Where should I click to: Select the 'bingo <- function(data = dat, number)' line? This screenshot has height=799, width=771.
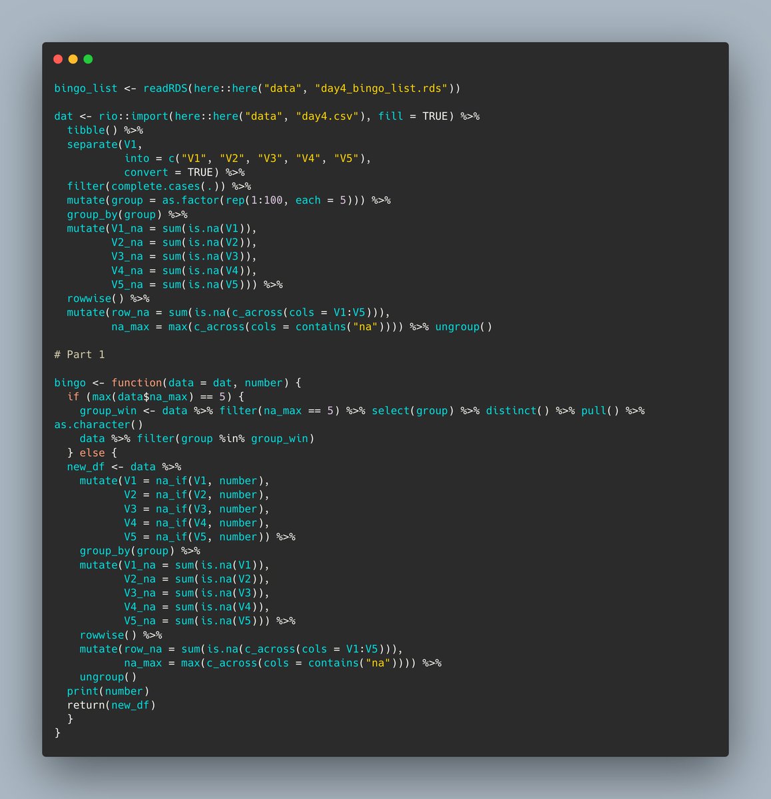point(178,382)
